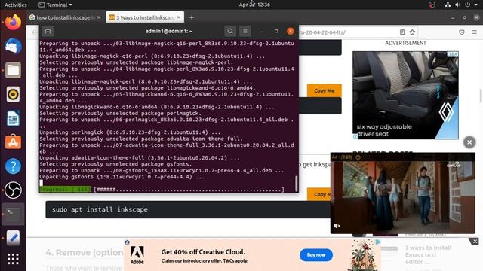
Task: Open the text editor dock icon
Action: pyautogui.click(x=13, y=238)
